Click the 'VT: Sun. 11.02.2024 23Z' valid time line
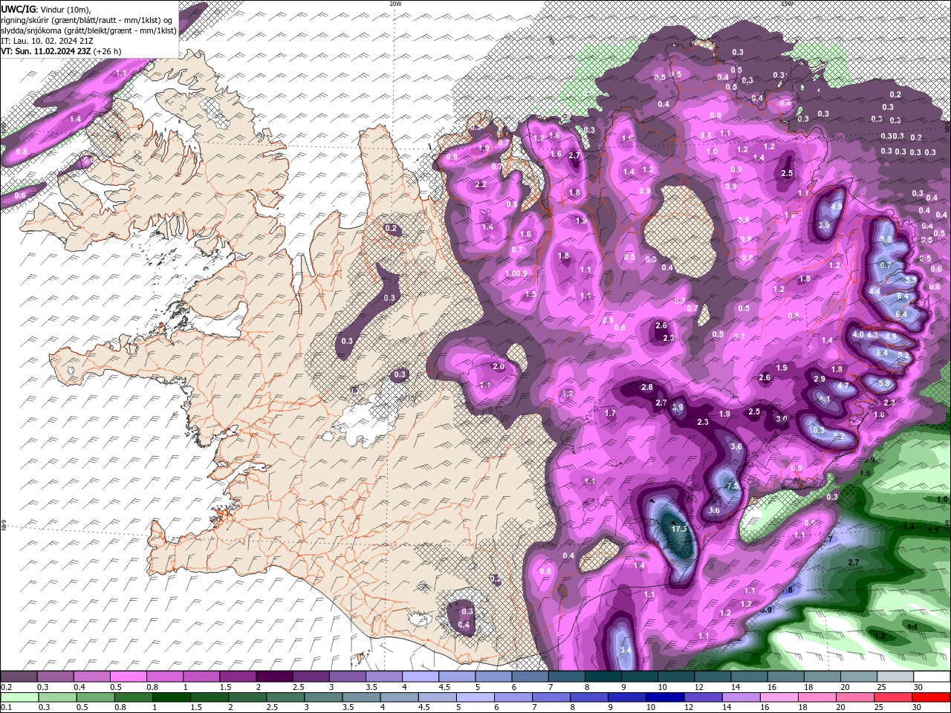Viewport: 951px width, 713px height. tap(46, 51)
